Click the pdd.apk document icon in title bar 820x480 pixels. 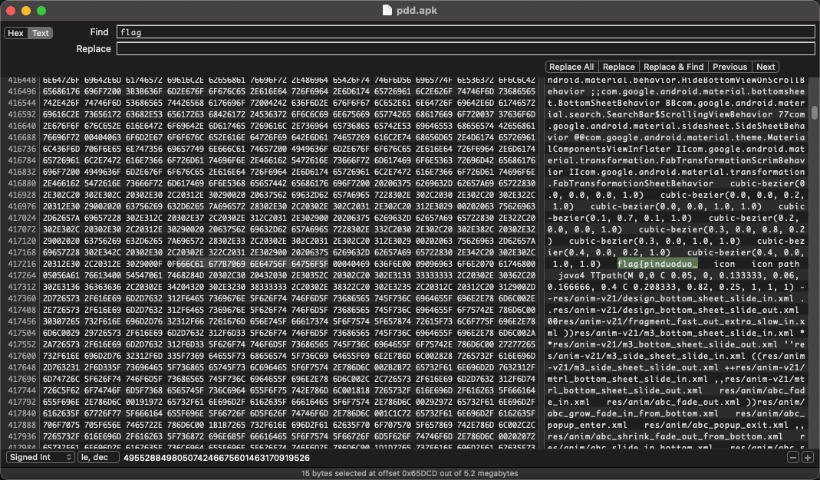point(387,11)
